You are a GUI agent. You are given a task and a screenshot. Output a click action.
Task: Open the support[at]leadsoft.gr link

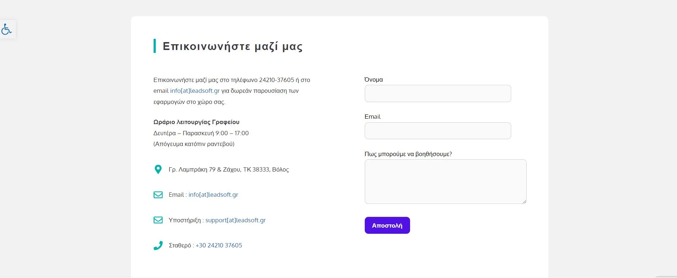[235, 220]
